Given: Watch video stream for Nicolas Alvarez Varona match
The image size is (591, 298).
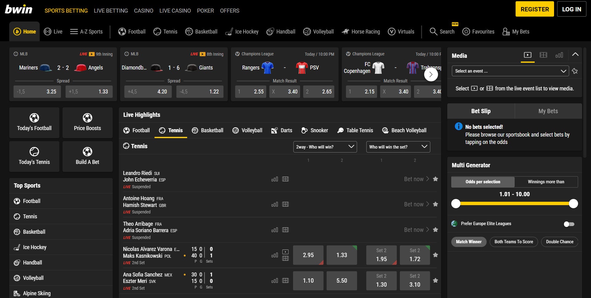Looking at the screenshot, I should coord(285,252).
